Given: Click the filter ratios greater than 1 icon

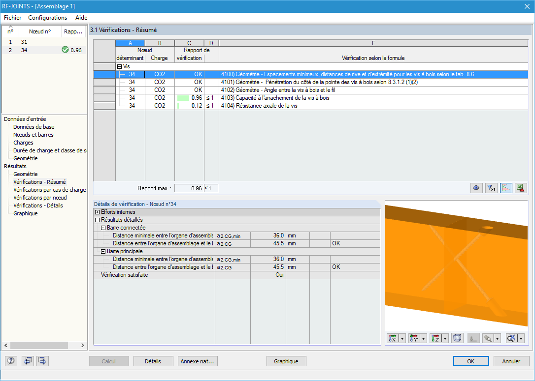Looking at the screenshot, I should [491, 188].
